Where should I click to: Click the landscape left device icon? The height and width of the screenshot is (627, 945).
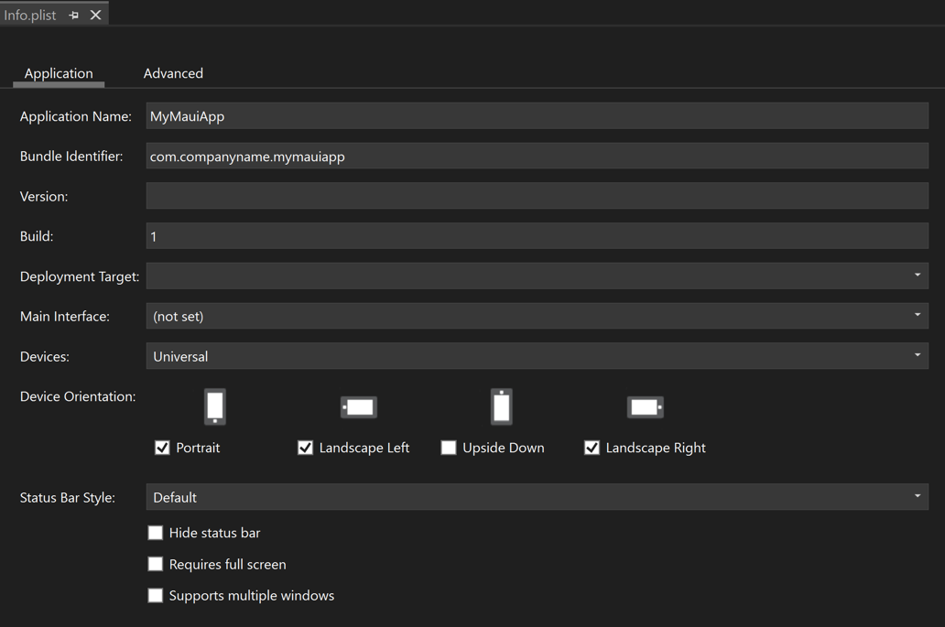pos(358,406)
